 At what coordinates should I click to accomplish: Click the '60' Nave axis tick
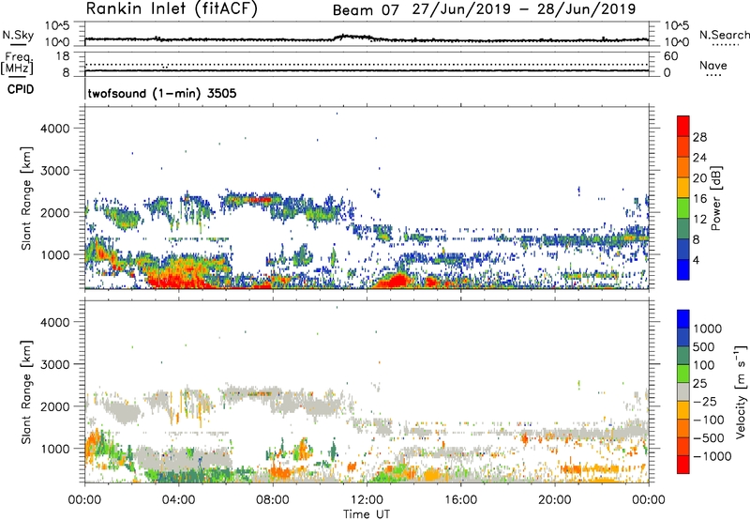coord(671,56)
